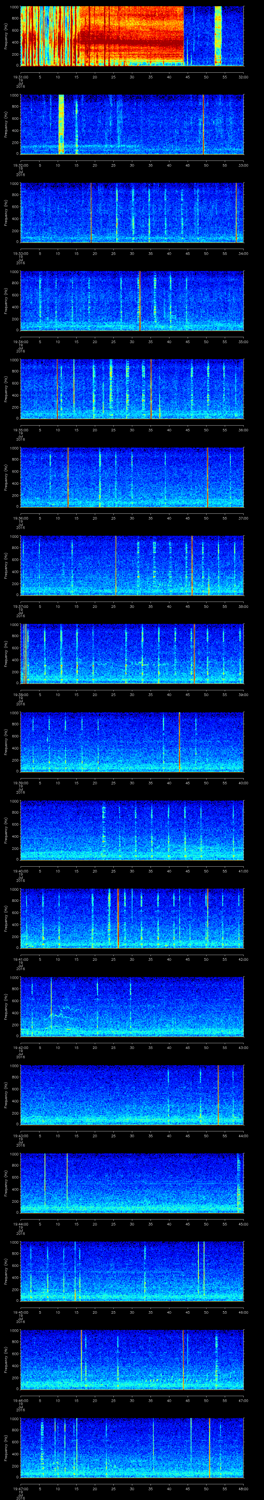
Task: Click 'Frequency (Hz)' axis label of 19:31:00 panel
Action: [x=6, y=36]
